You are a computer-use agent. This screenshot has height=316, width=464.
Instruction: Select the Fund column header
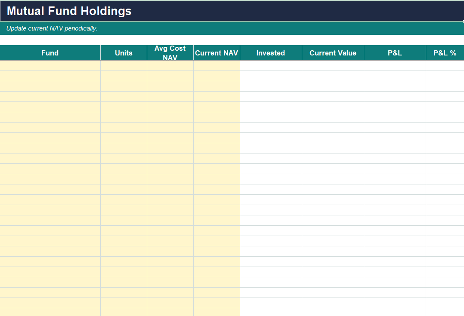(x=50, y=53)
